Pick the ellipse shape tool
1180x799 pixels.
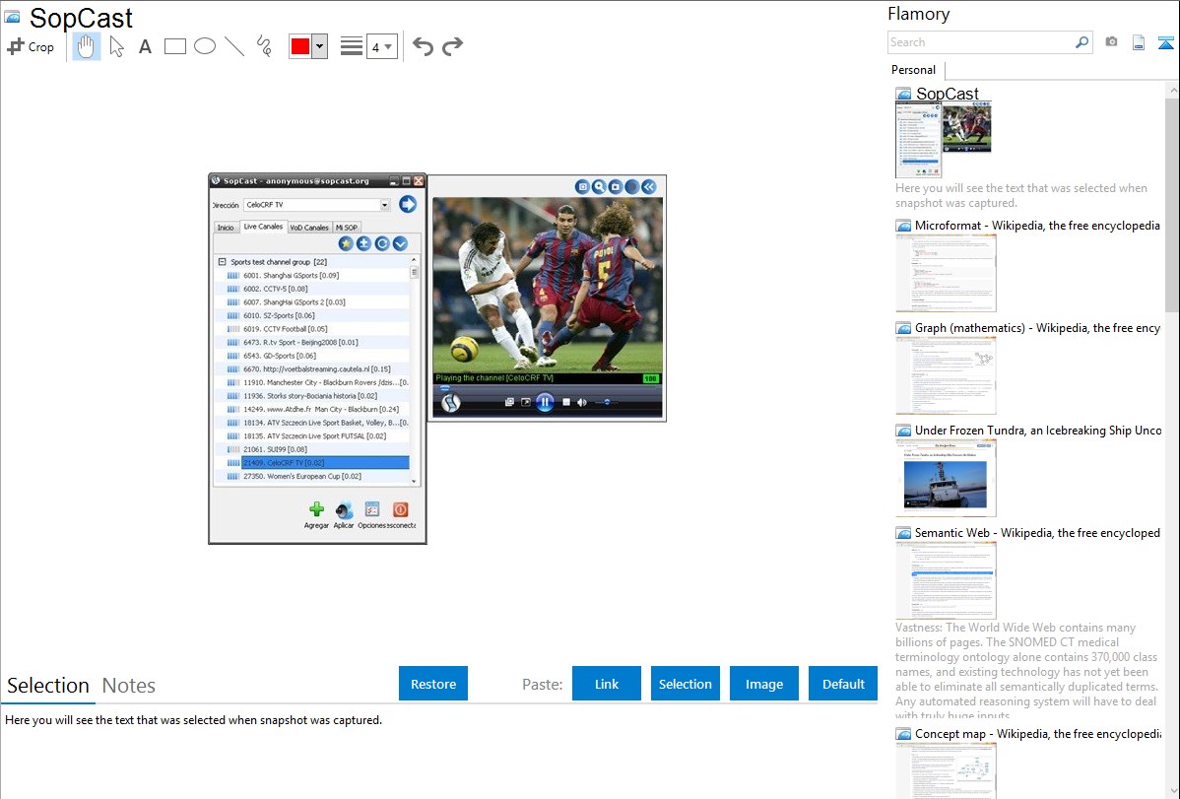pos(205,46)
